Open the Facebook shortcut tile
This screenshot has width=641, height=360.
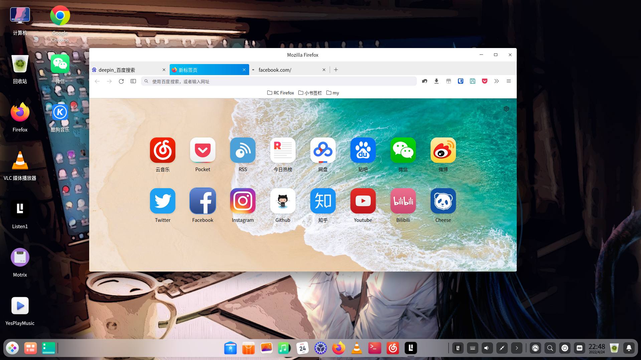(203, 201)
